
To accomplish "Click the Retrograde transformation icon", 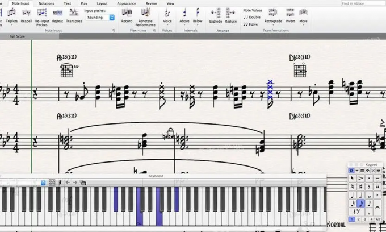I will 273,14.
